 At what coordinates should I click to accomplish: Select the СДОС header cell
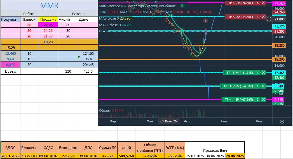coord(10,148)
